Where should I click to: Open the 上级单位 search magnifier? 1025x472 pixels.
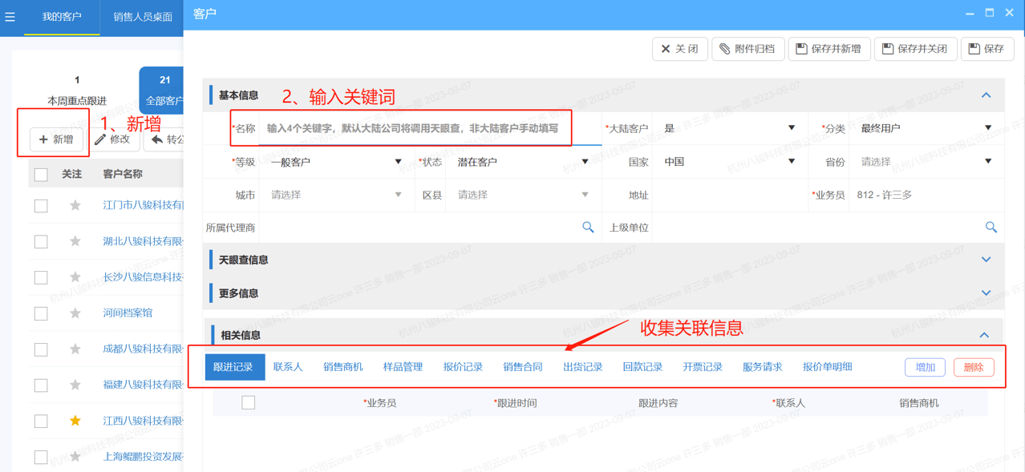(991, 227)
